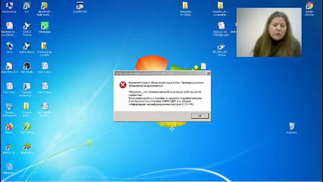Image resolution: width=323 pixels, height=182 pixels.
Task: Click the "Убедитесь, что сетевые настройки" line
Action: [x=165, y=94]
